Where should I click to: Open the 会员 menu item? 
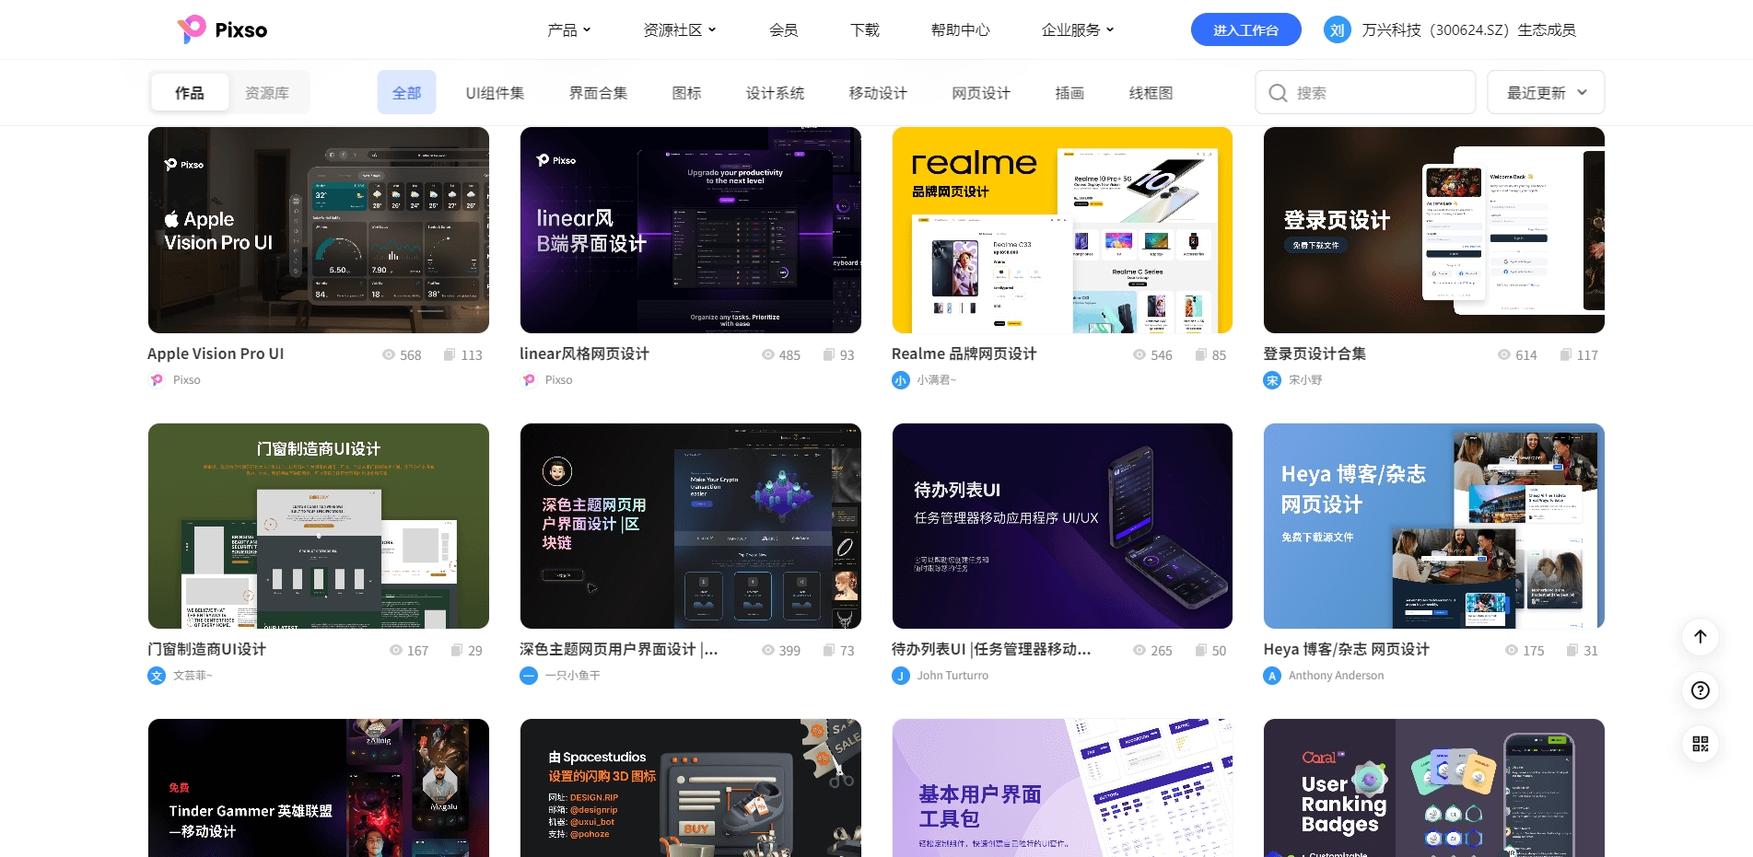click(x=783, y=29)
